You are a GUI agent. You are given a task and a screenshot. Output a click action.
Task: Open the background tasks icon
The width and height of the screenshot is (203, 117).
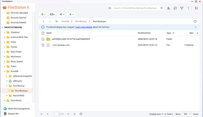tap(169, 8)
